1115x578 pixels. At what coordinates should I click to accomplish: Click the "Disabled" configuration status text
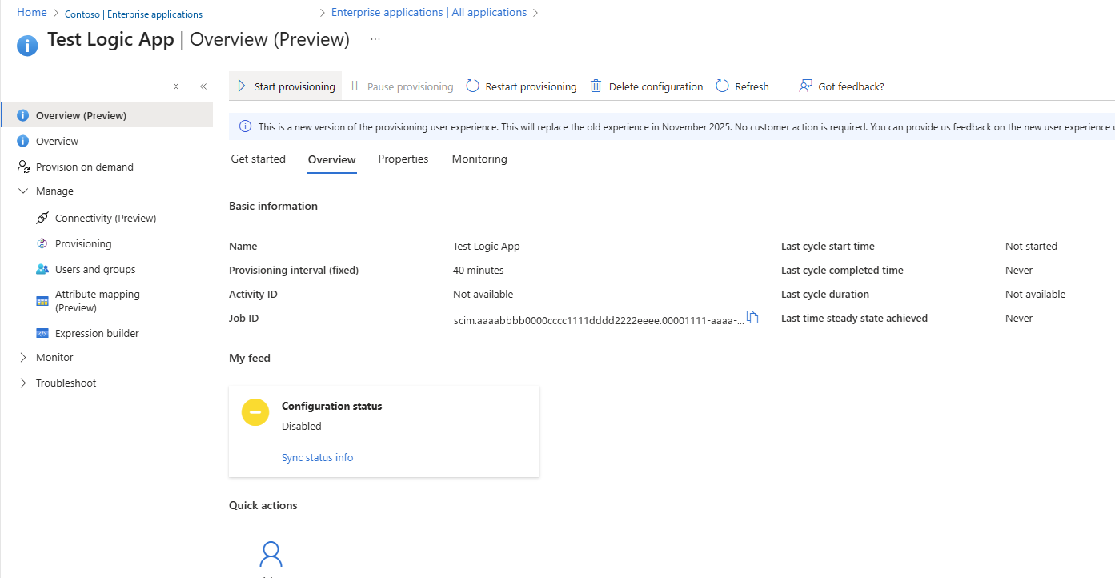tap(302, 426)
